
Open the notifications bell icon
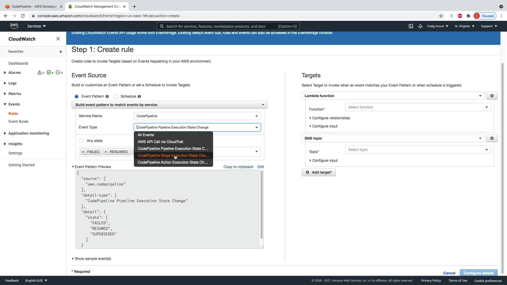click(x=420, y=26)
